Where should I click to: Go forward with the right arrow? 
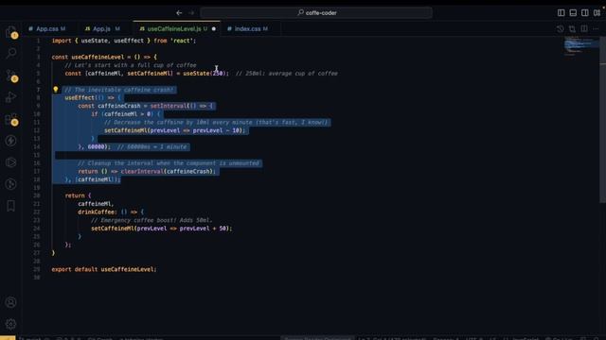(191, 12)
